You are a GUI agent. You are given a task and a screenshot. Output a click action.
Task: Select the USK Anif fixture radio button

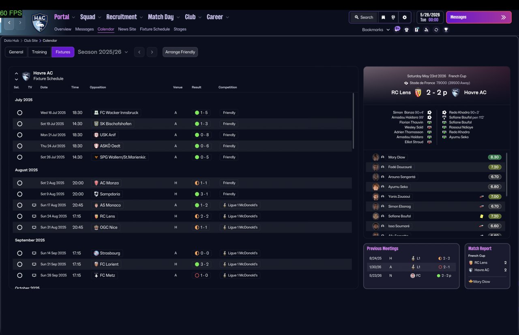[19, 135]
